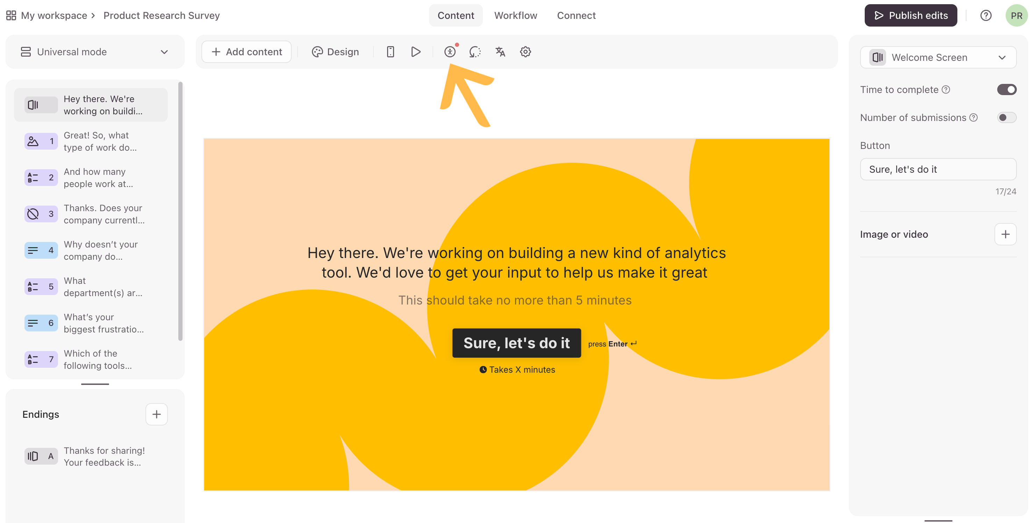Open the PR account avatar
Viewport: 1035px width, 523px height.
coord(1016,15)
